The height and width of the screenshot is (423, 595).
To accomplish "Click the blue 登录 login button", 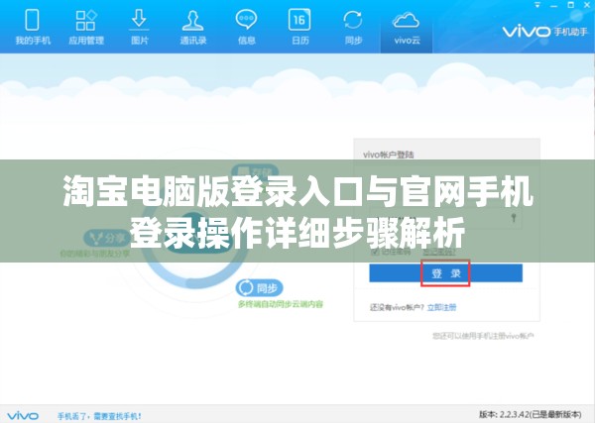I will 446,272.
